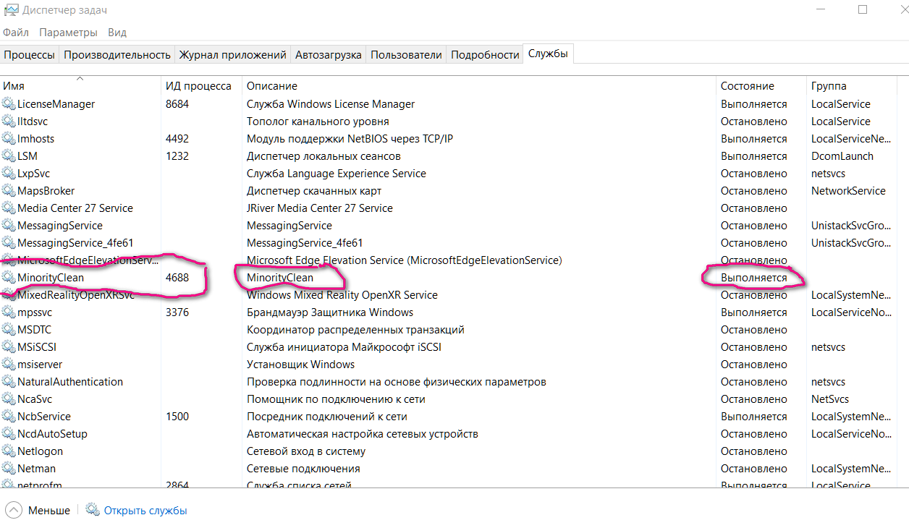Image resolution: width=909 pixels, height=528 pixels.
Task: Click the gear icon beside NcdAutoSetup
Action: pos(9,433)
